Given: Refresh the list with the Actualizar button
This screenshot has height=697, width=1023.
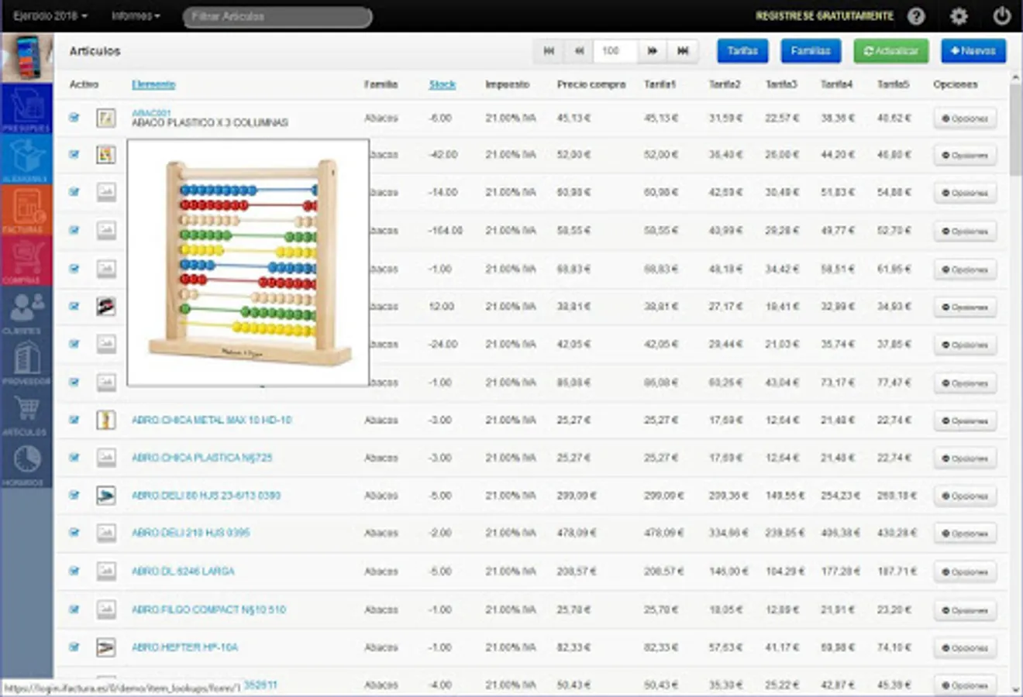Looking at the screenshot, I should (891, 51).
